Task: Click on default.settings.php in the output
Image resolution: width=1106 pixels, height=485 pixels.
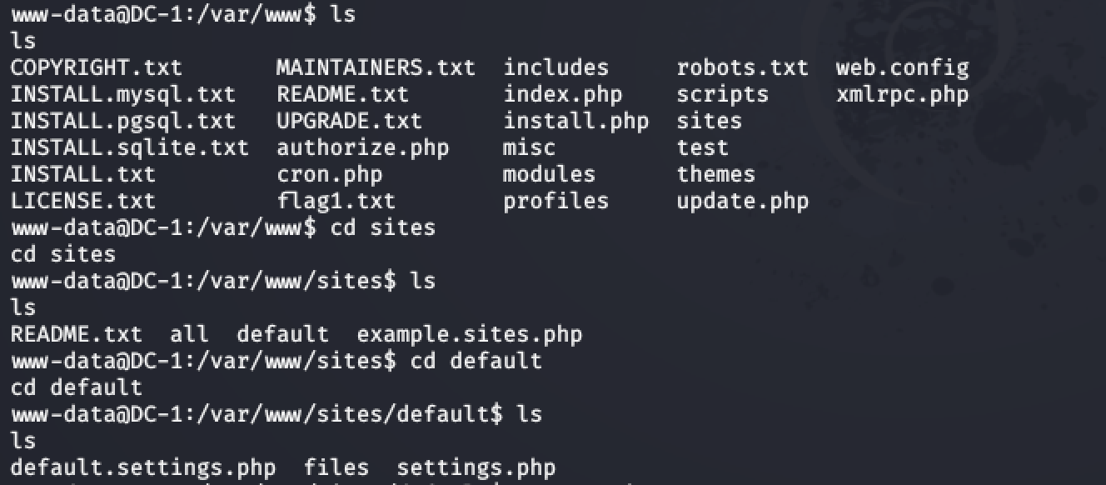Action: (x=143, y=468)
